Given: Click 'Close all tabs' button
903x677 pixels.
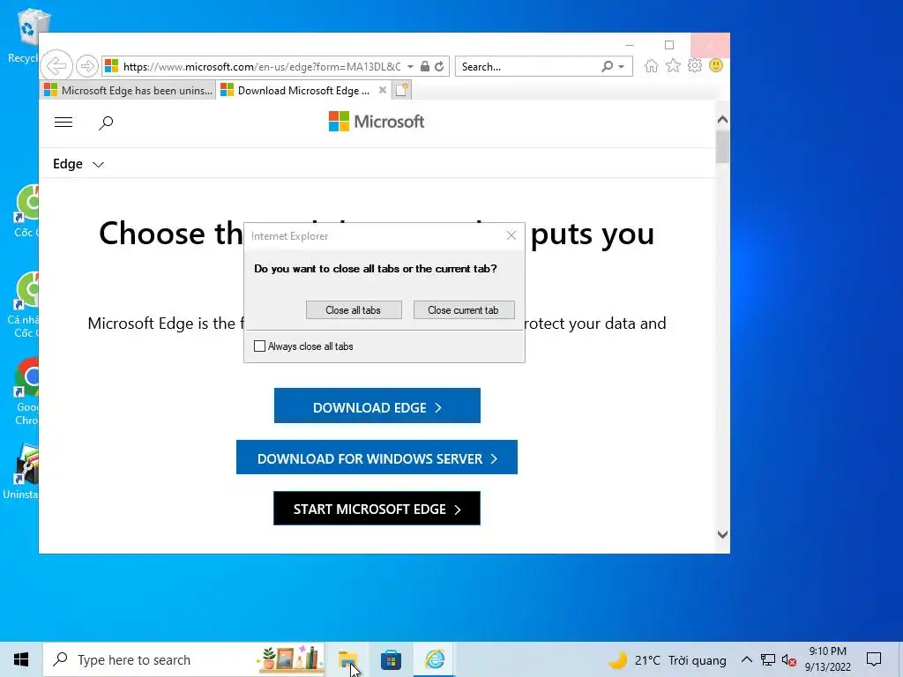Looking at the screenshot, I should coord(354,309).
